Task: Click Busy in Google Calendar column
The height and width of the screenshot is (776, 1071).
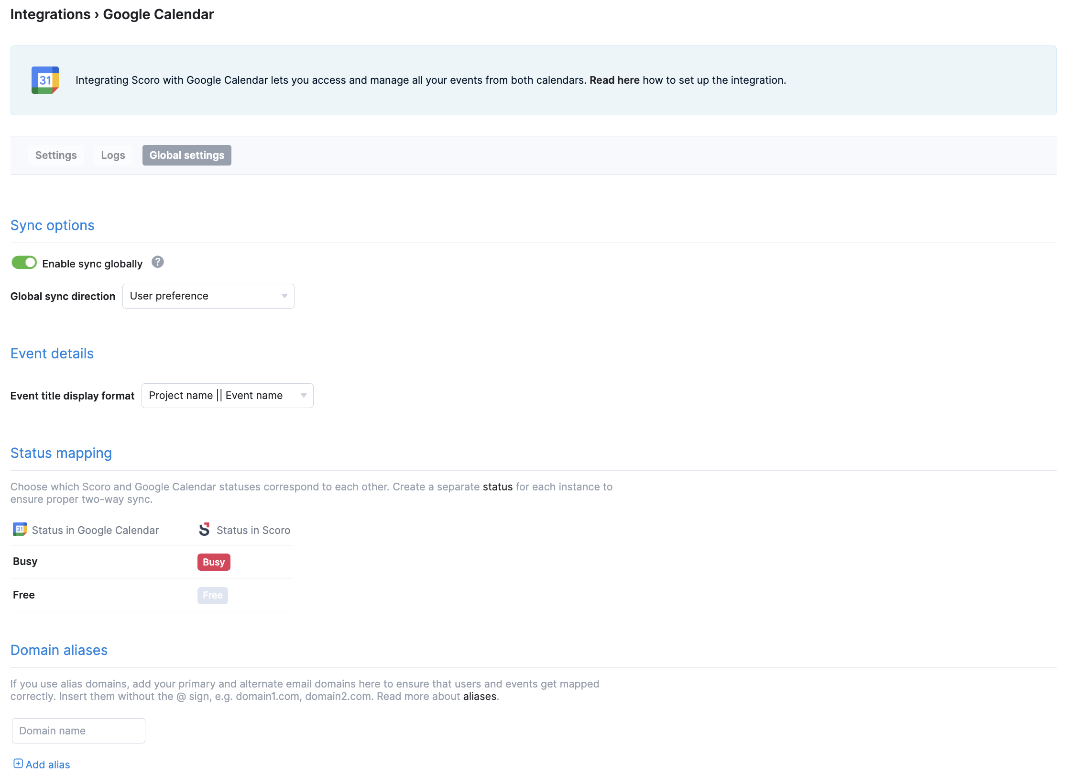Action: click(25, 561)
